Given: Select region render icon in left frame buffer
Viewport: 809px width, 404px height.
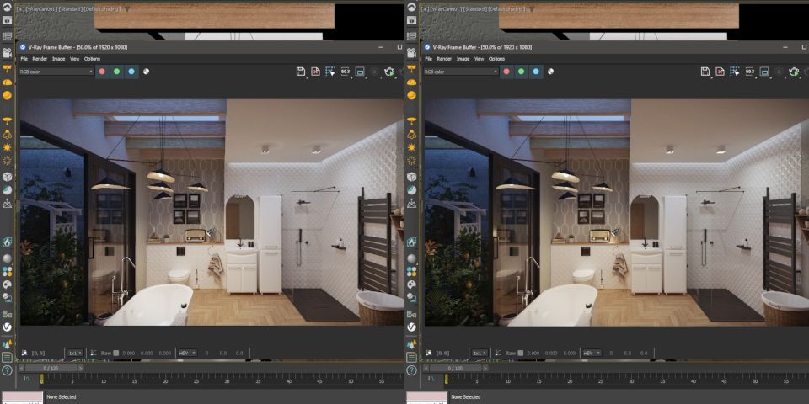Looking at the screenshot, I should [360, 72].
